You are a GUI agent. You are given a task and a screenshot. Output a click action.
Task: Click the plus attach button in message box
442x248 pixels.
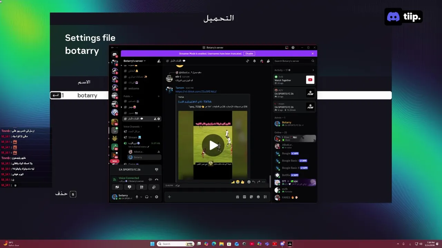tap(169, 197)
